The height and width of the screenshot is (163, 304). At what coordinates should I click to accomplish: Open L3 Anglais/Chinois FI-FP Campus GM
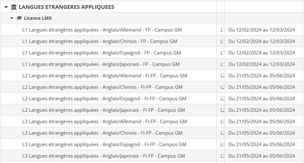[x=102, y=133]
